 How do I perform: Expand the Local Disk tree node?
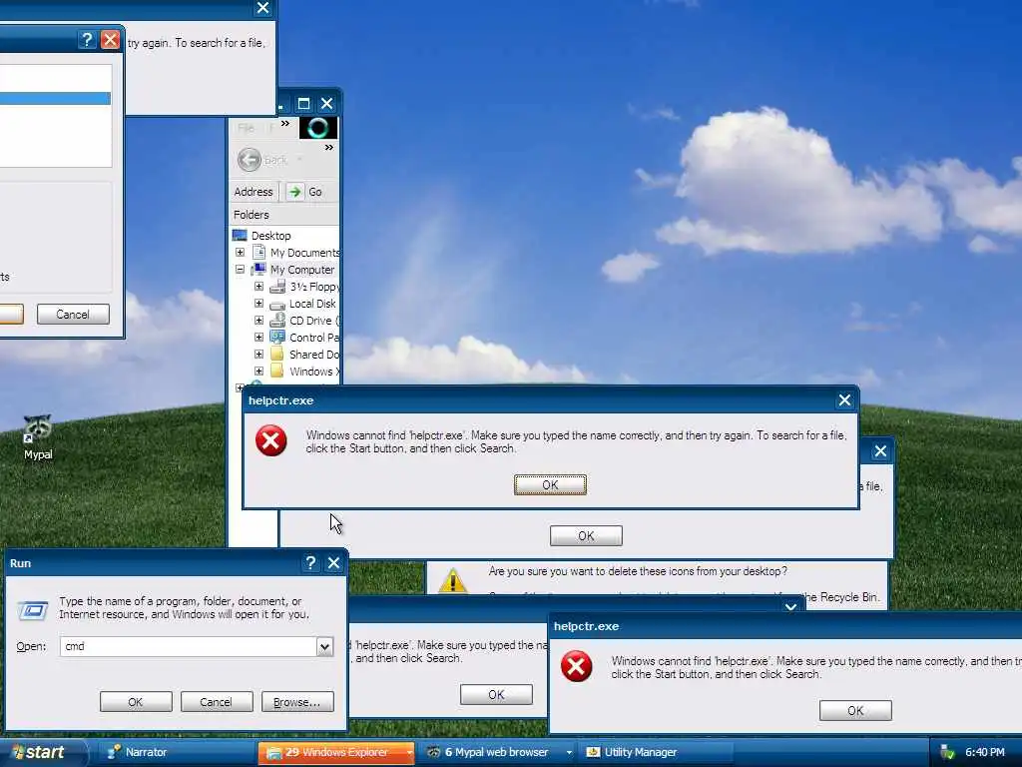click(x=258, y=304)
